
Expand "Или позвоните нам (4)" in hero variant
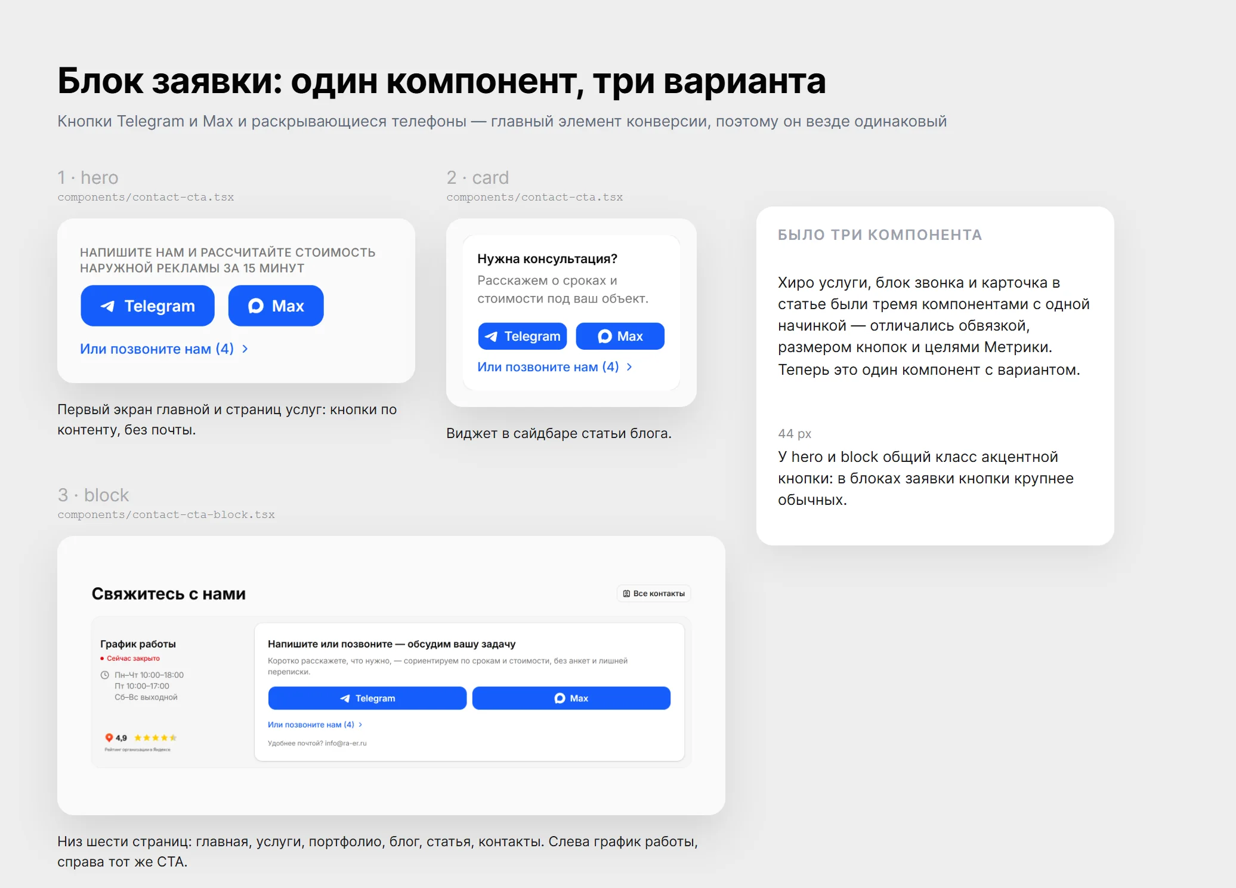164,349
